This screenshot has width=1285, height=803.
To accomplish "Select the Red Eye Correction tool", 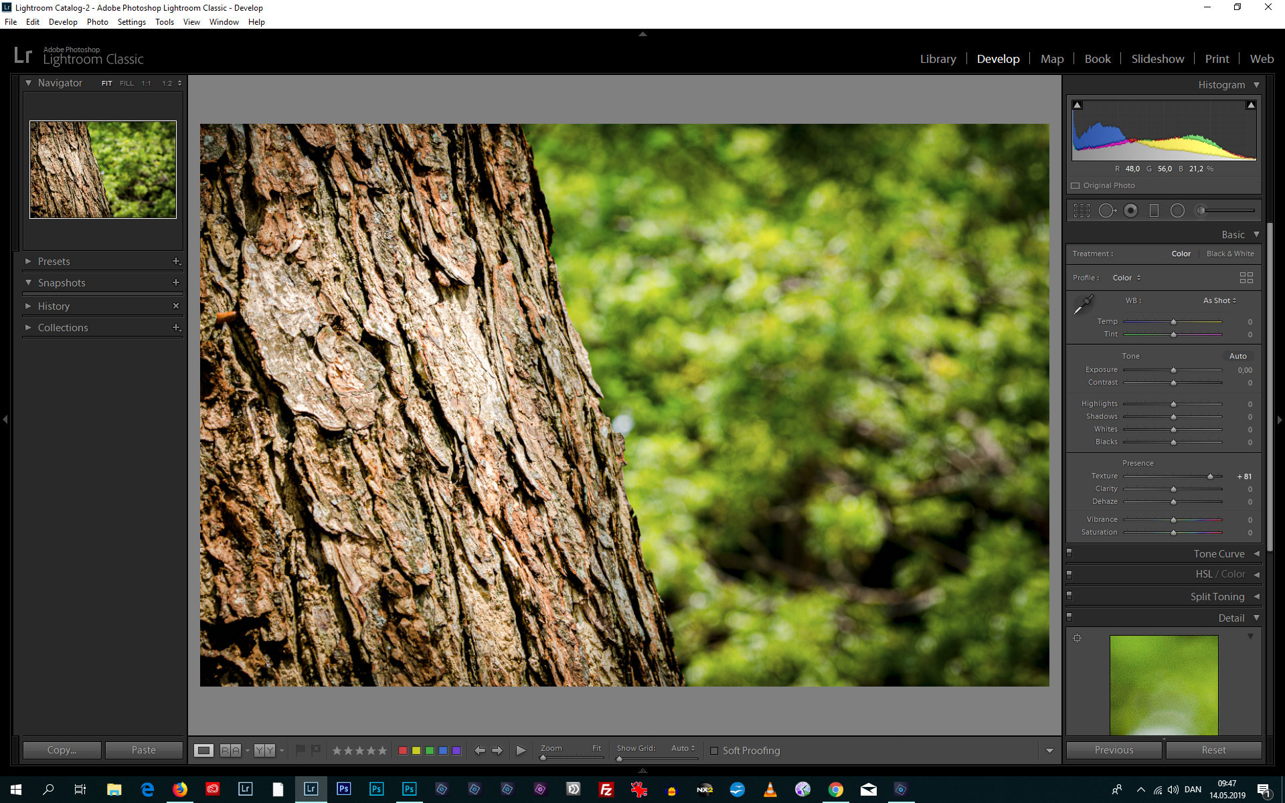I will 1131,210.
